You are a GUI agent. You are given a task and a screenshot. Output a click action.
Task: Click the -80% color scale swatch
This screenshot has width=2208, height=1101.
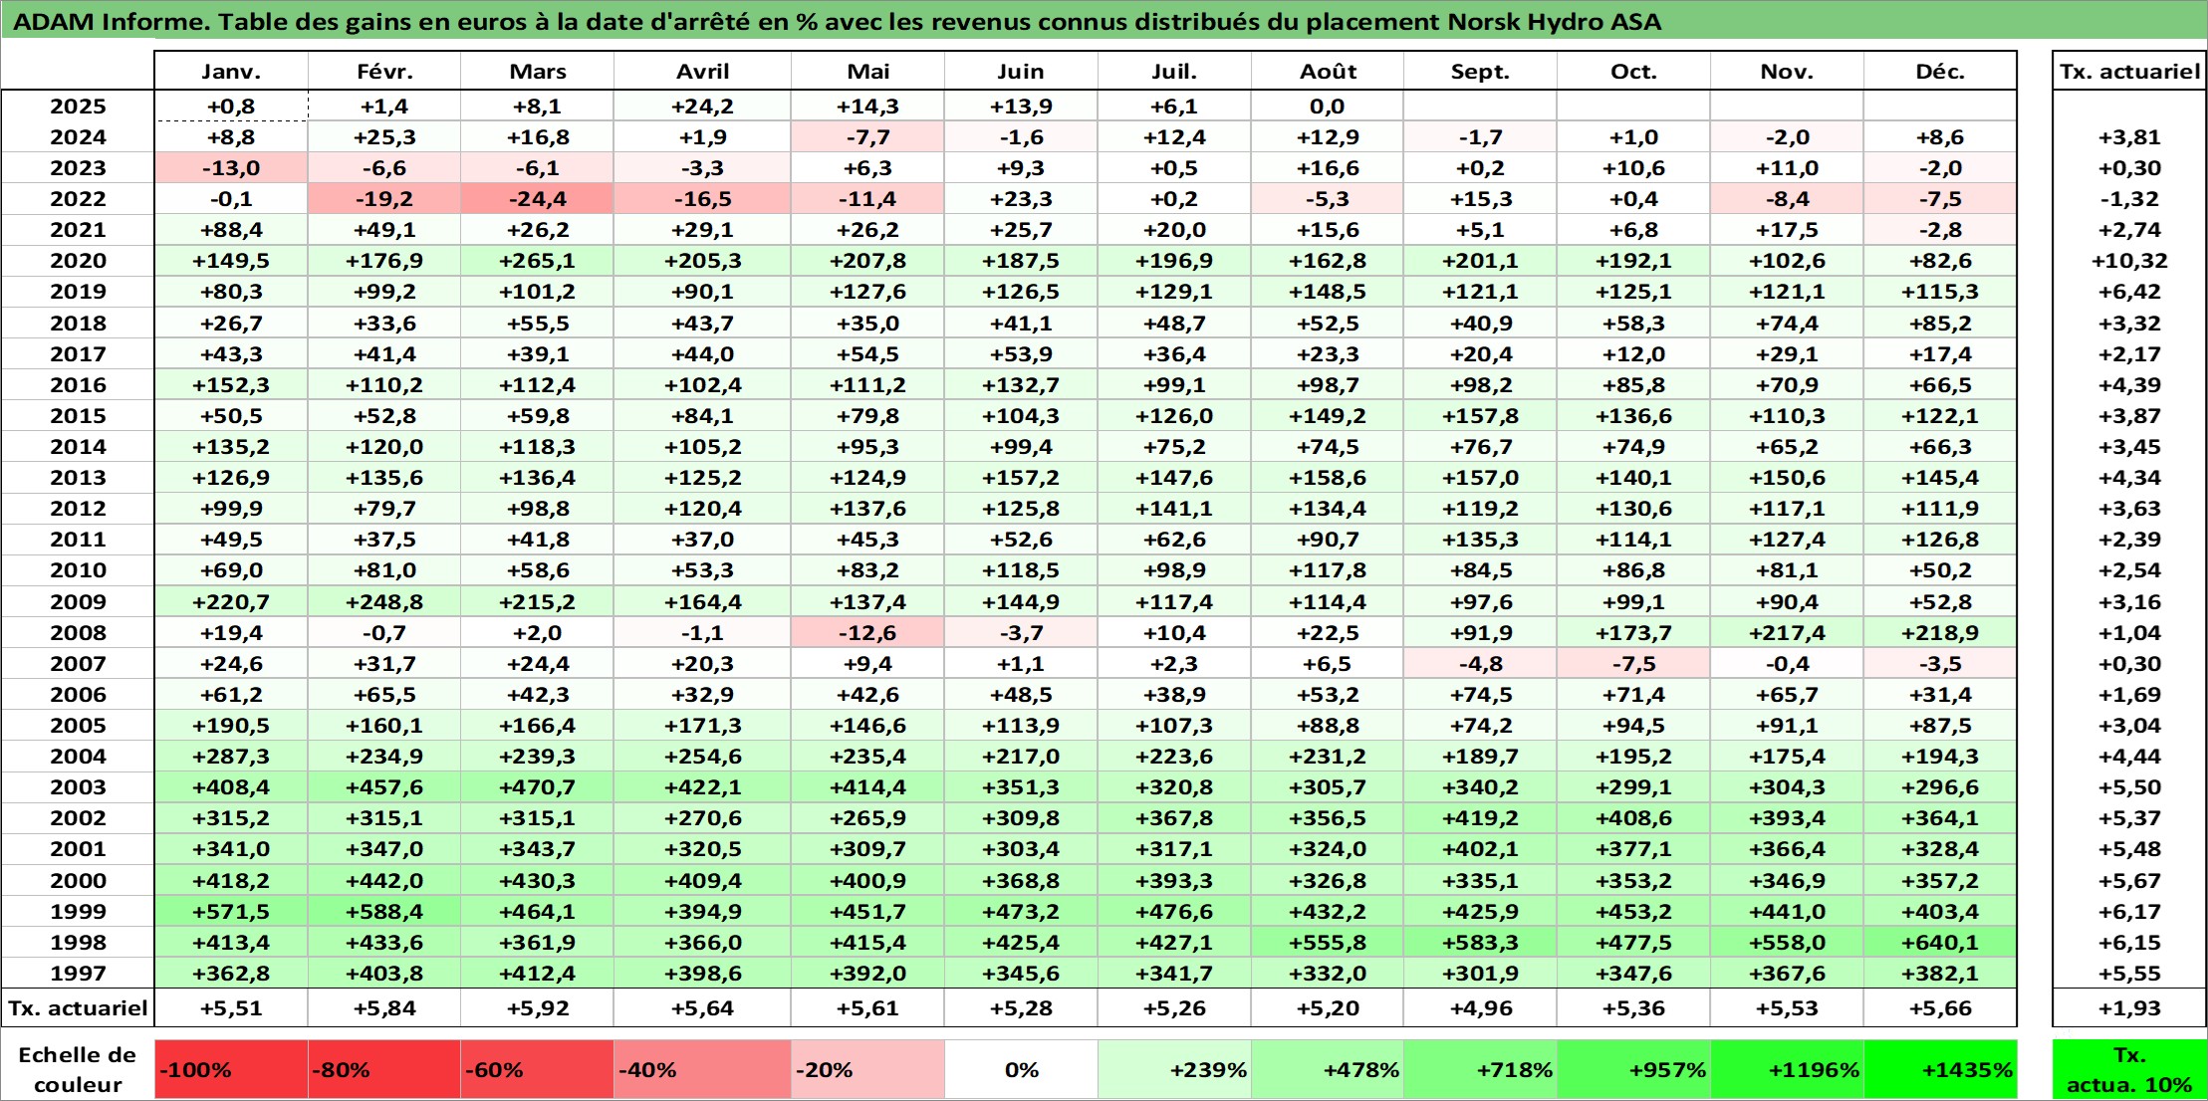pyautogui.click(x=384, y=1070)
